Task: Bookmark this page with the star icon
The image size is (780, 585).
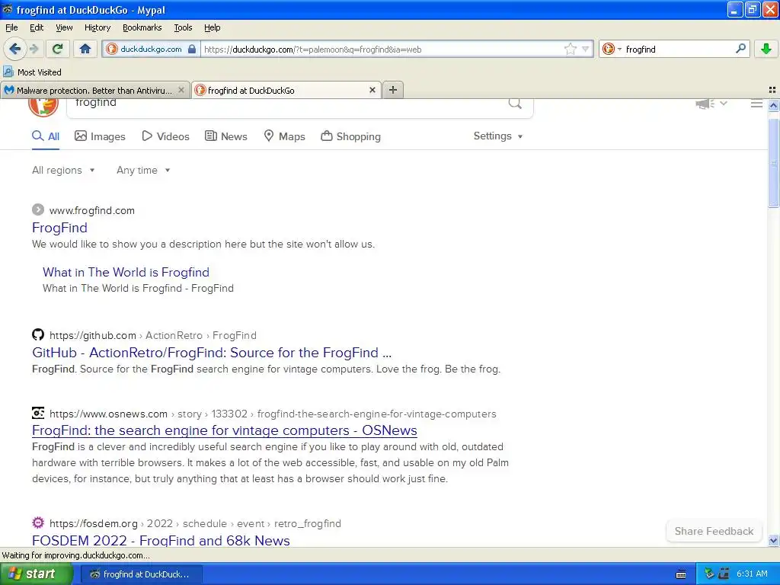Action: [x=570, y=49]
